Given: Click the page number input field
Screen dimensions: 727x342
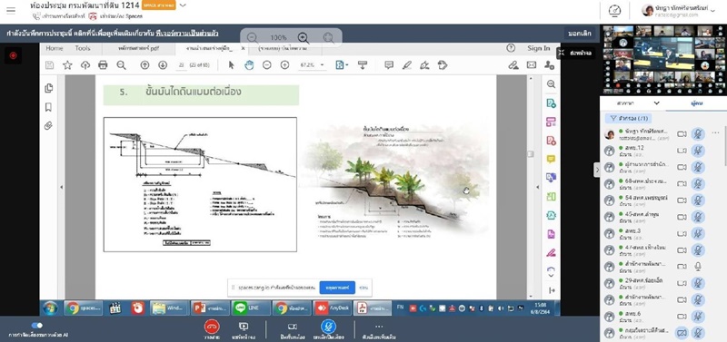Looking at the screenshot, I should tap(182, 65).
